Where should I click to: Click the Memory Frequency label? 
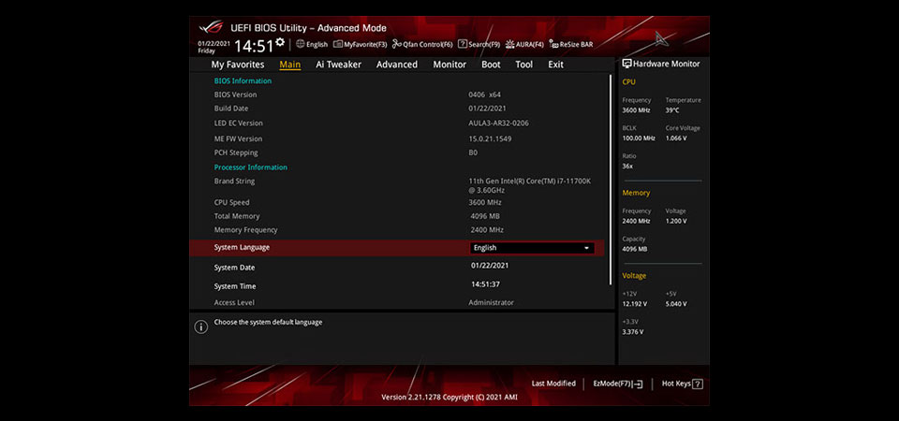point(245,230)
